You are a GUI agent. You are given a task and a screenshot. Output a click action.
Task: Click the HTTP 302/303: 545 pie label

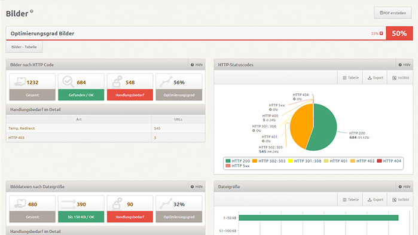pyautogui.click(x=271, y=149)
